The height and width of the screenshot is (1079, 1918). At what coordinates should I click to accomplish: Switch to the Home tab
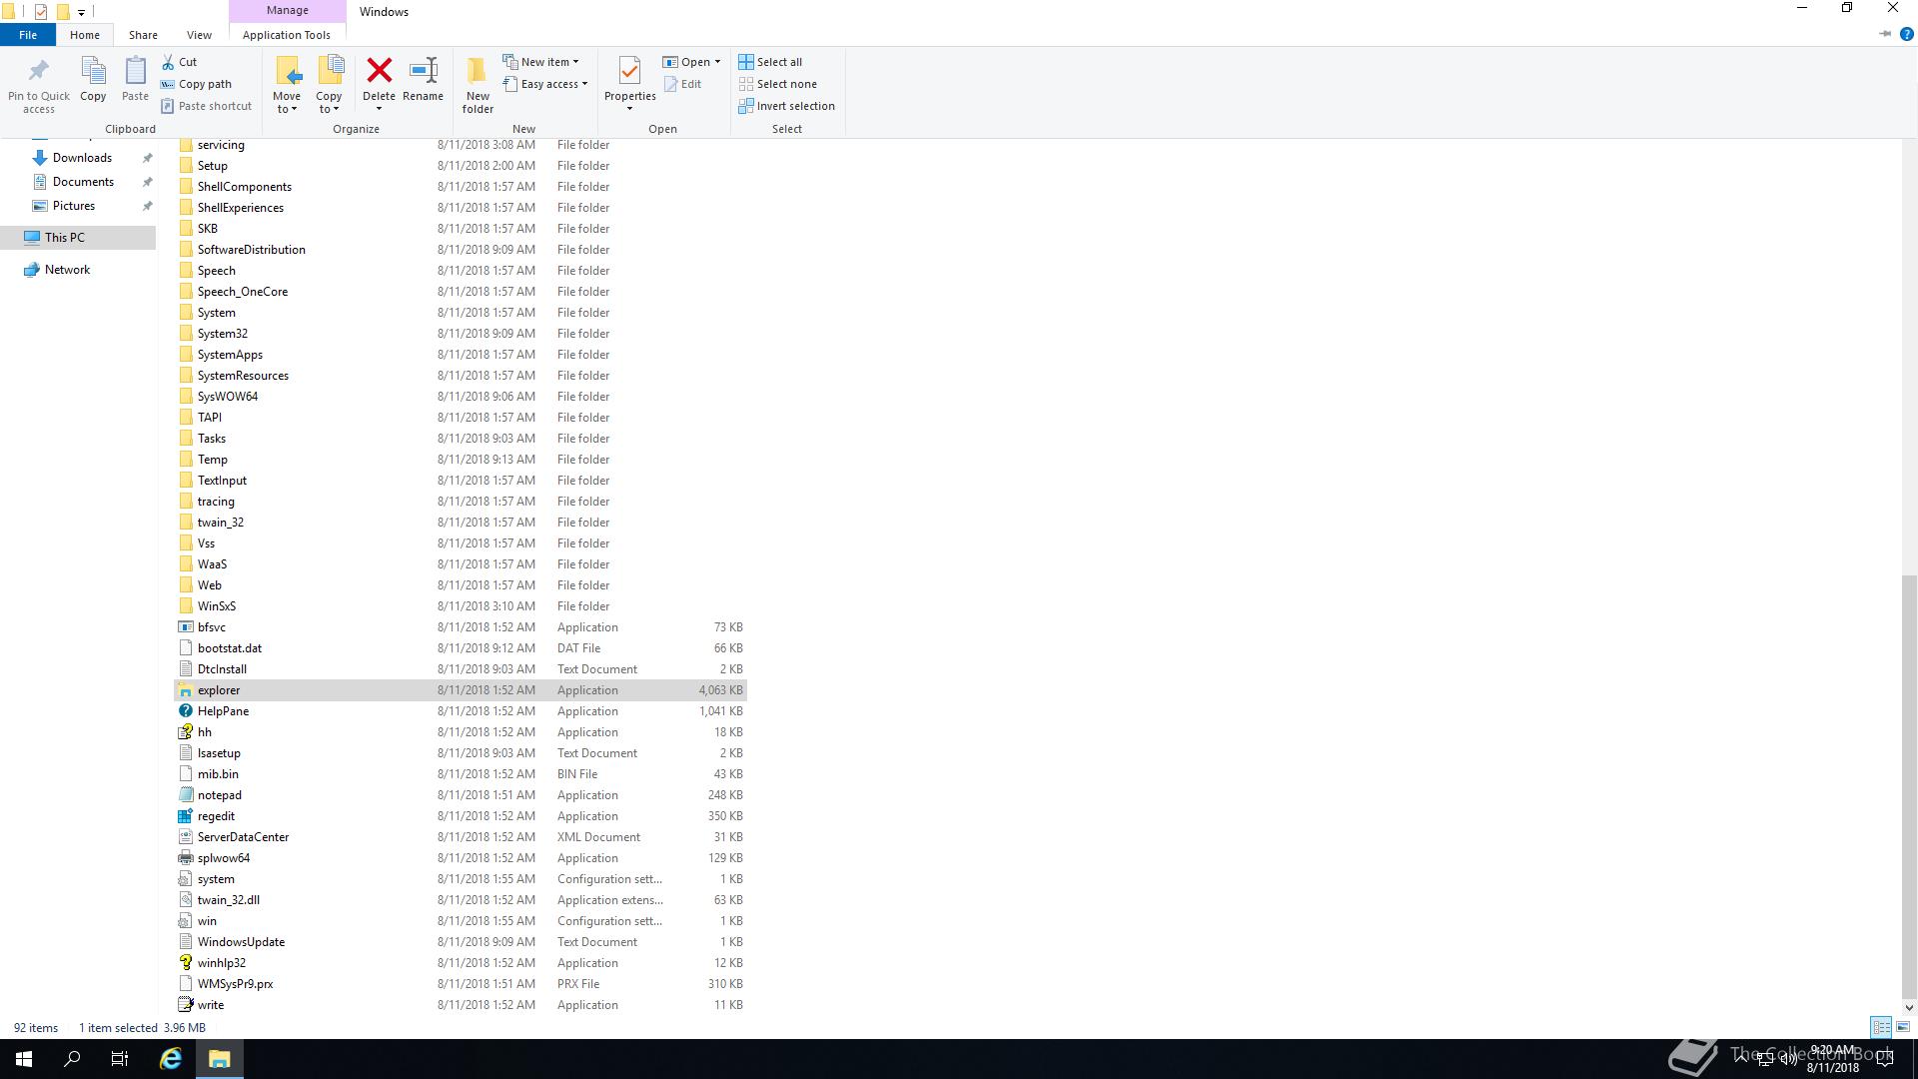[85, 35]
